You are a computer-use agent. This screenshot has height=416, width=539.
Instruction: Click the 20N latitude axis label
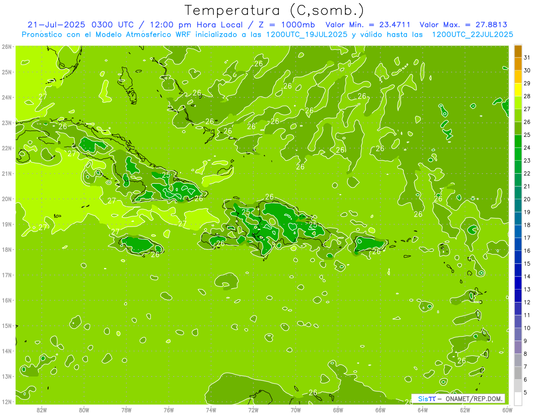click(x=6, y=199)
